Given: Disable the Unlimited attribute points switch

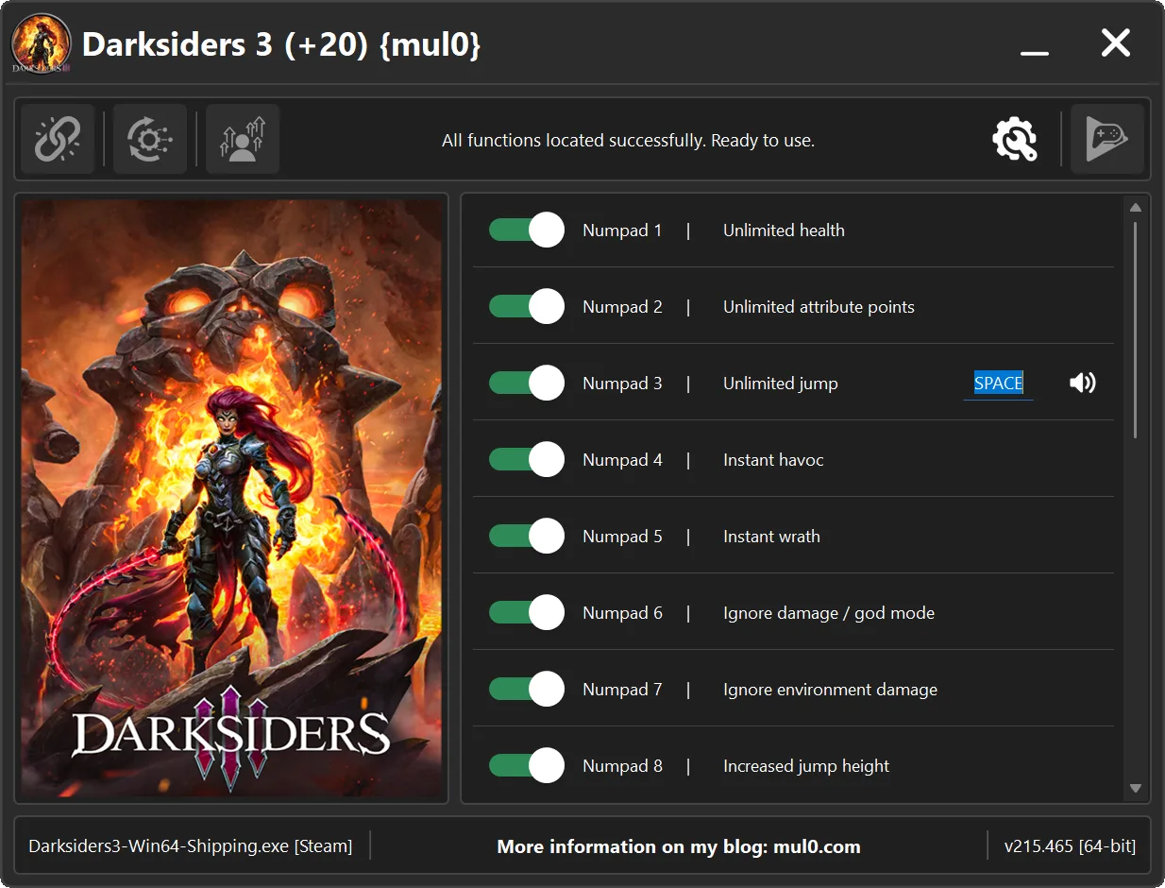Looking at the screenshot, I should click(x=527, y=306).
